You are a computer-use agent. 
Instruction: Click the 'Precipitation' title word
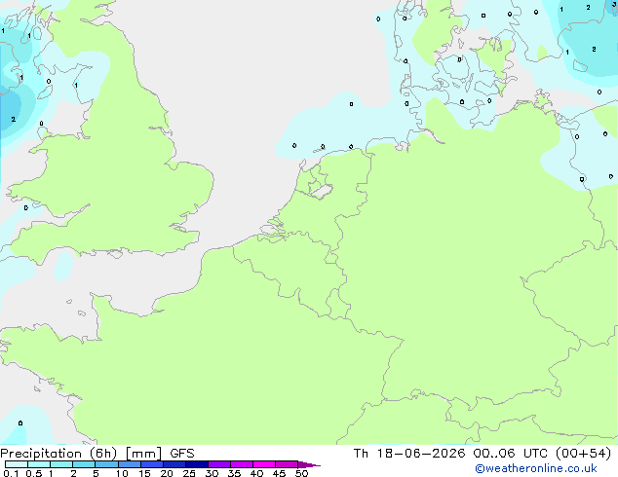pyautogui.click(x=41, y=454)
